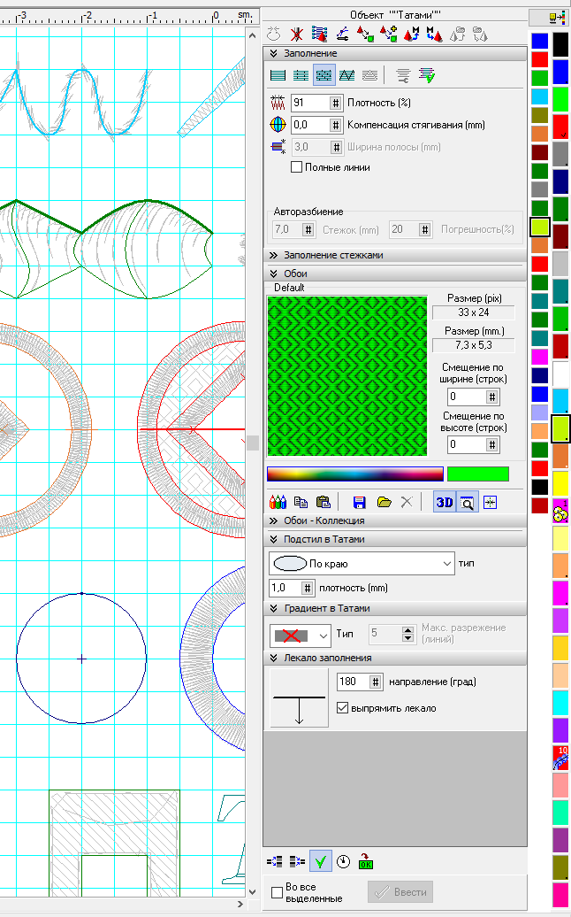Toggle the magnifier preview button

[467, 503]
